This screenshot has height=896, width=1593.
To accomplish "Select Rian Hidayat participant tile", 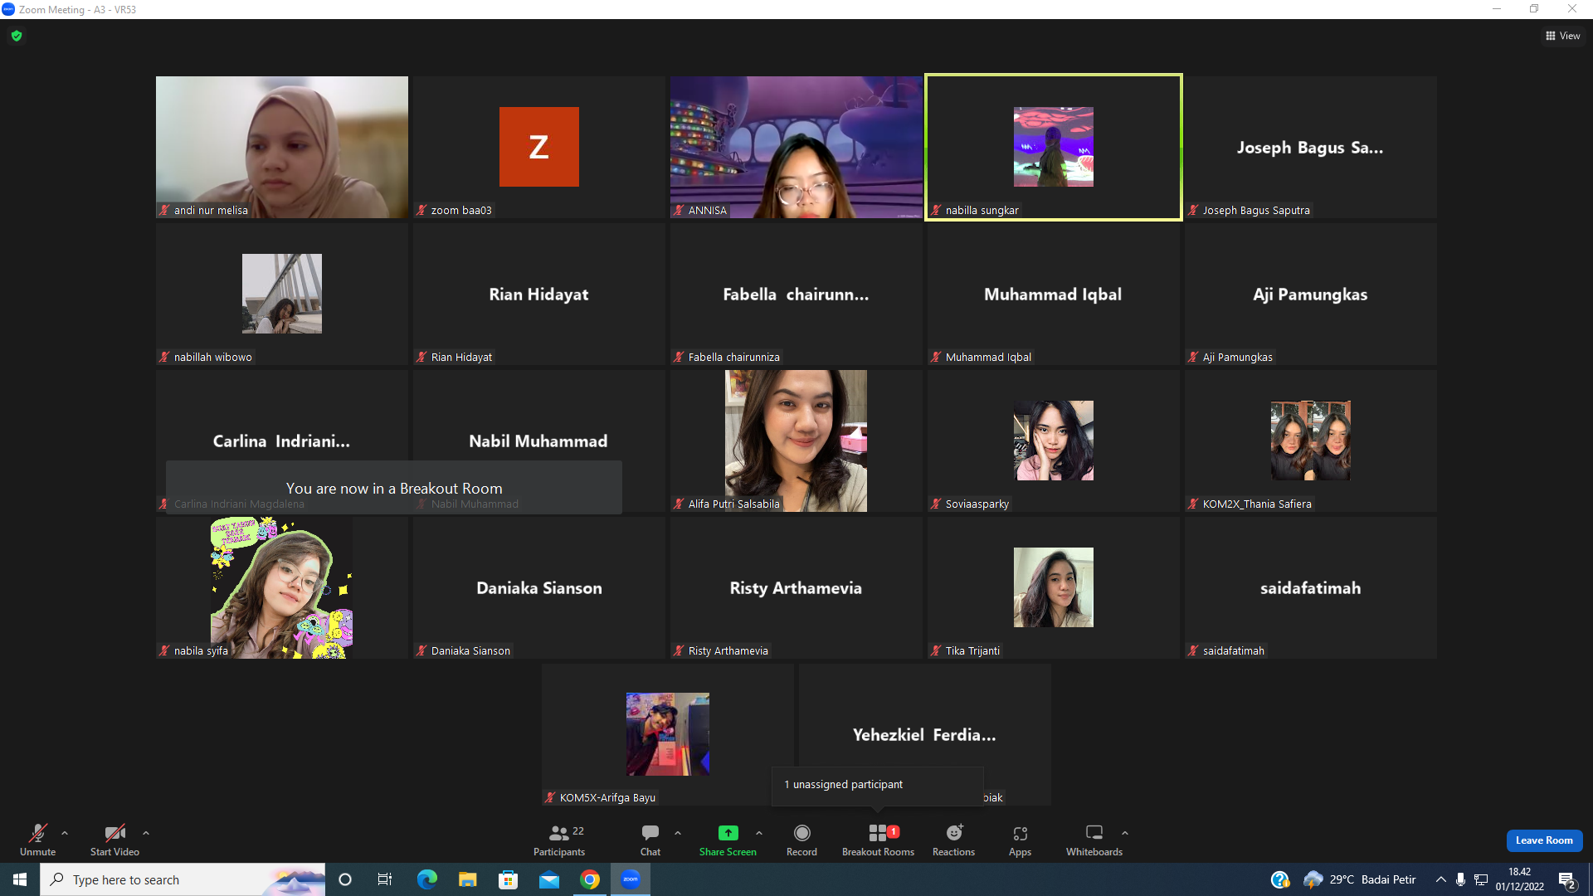I will pyautogui.click(x=539, y=294).
